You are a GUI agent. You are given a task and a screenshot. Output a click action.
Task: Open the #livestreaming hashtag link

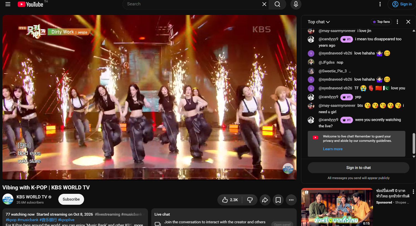coord(108,214)
